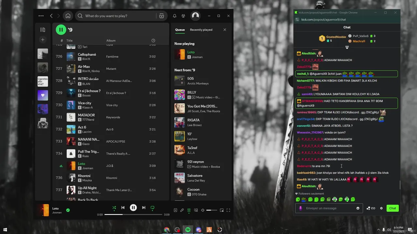The height and width of the screenshot is (234, 417).
Task: Toggle shuffle in the player bar
Action: point(114,208)
